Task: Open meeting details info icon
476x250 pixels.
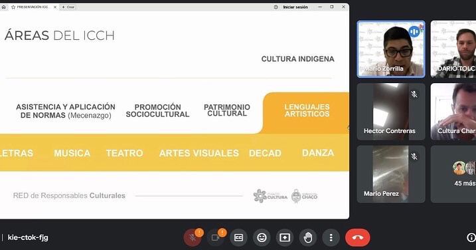Action: [471, 237]
